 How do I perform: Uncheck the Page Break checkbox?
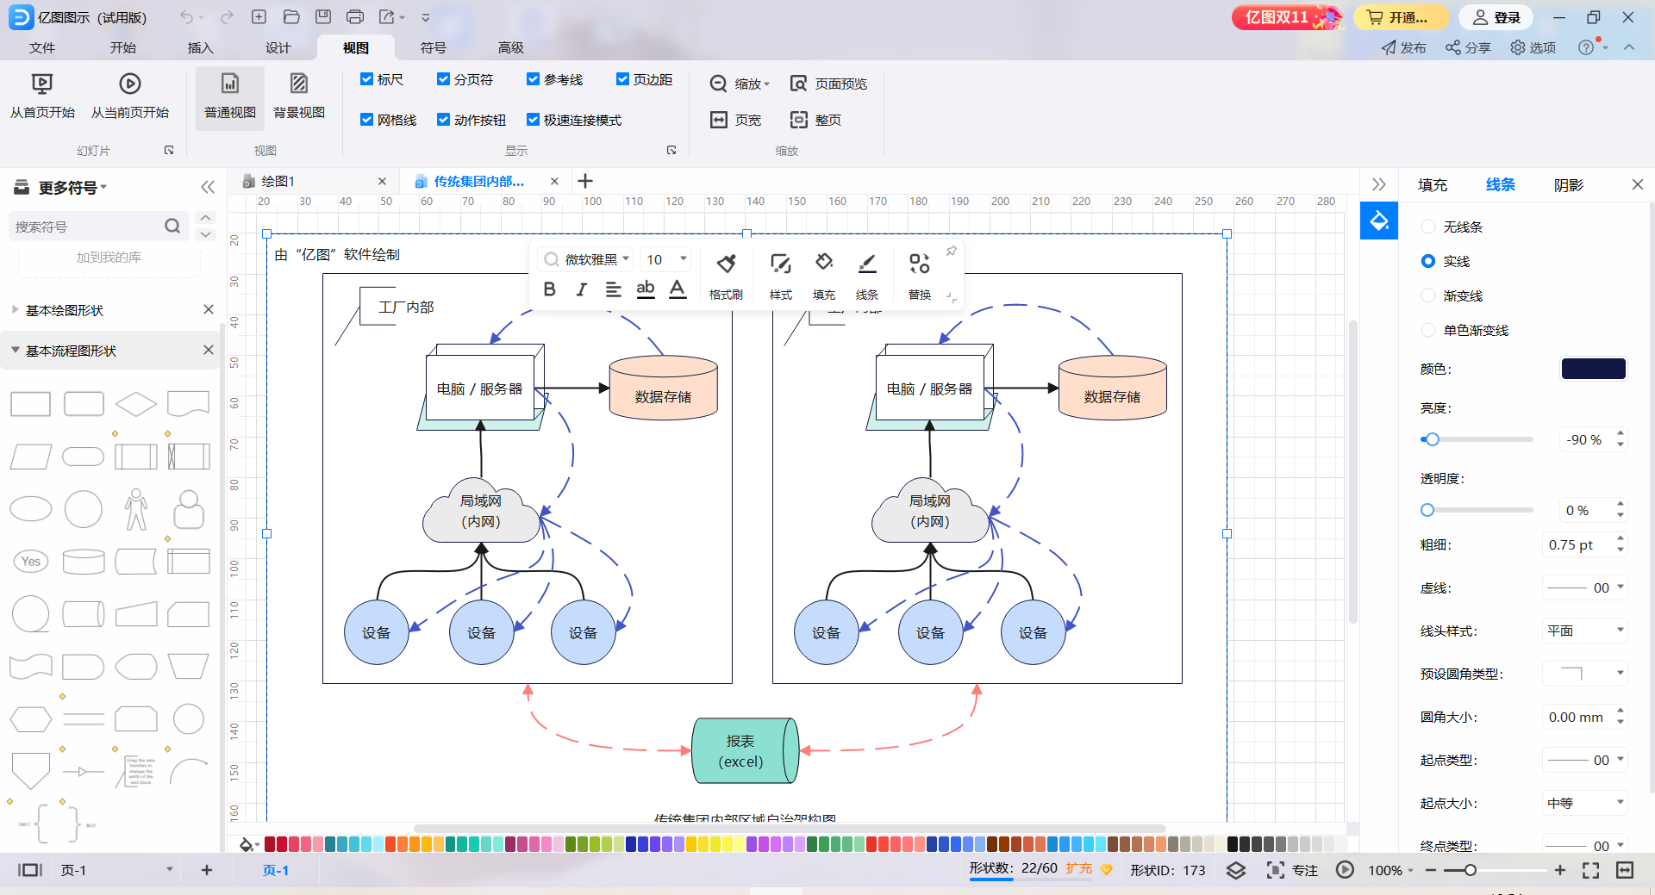[443, 79]
